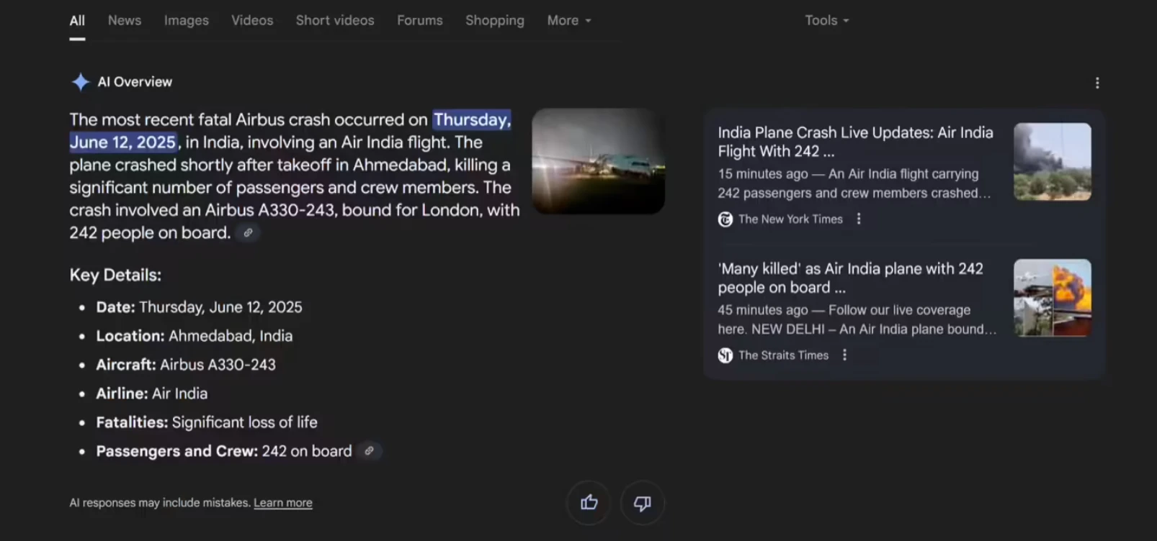Click 'Aircraft: Airbus A330-243' bullet
The image size is (1157, 541).
(x=186, y=365)
